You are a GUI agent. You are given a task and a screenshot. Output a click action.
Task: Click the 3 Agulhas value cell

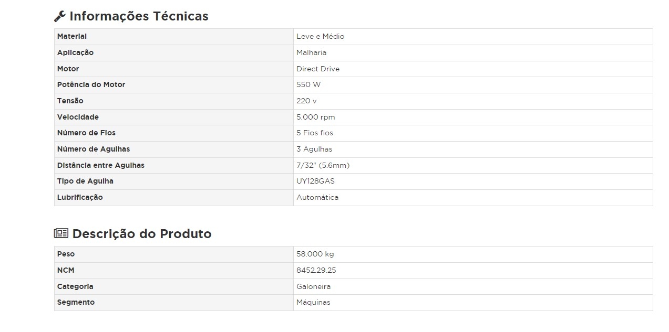[314, 149]
